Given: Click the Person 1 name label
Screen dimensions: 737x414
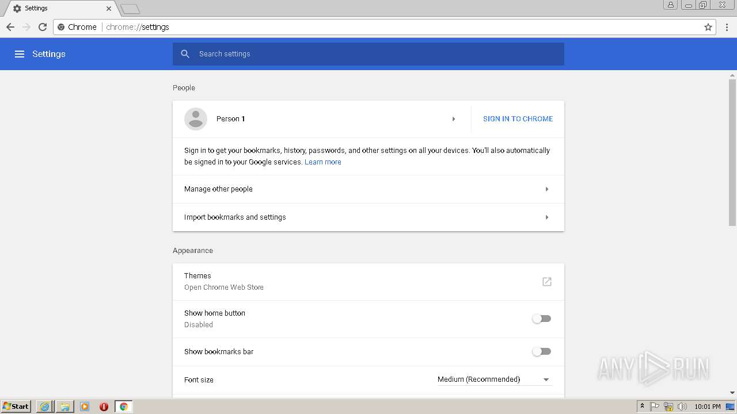Looking at the screenshot, I should point(231,119).
